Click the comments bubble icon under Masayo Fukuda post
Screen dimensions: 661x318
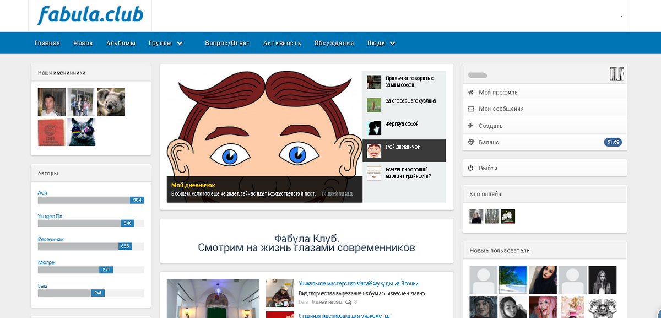pyautogui.click(x=348, y=302)
